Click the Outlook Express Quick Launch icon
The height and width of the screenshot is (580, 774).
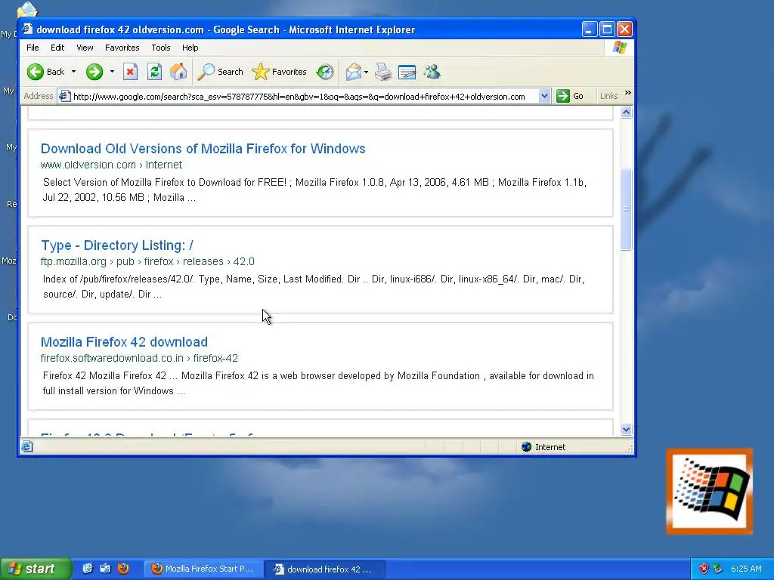105,569
